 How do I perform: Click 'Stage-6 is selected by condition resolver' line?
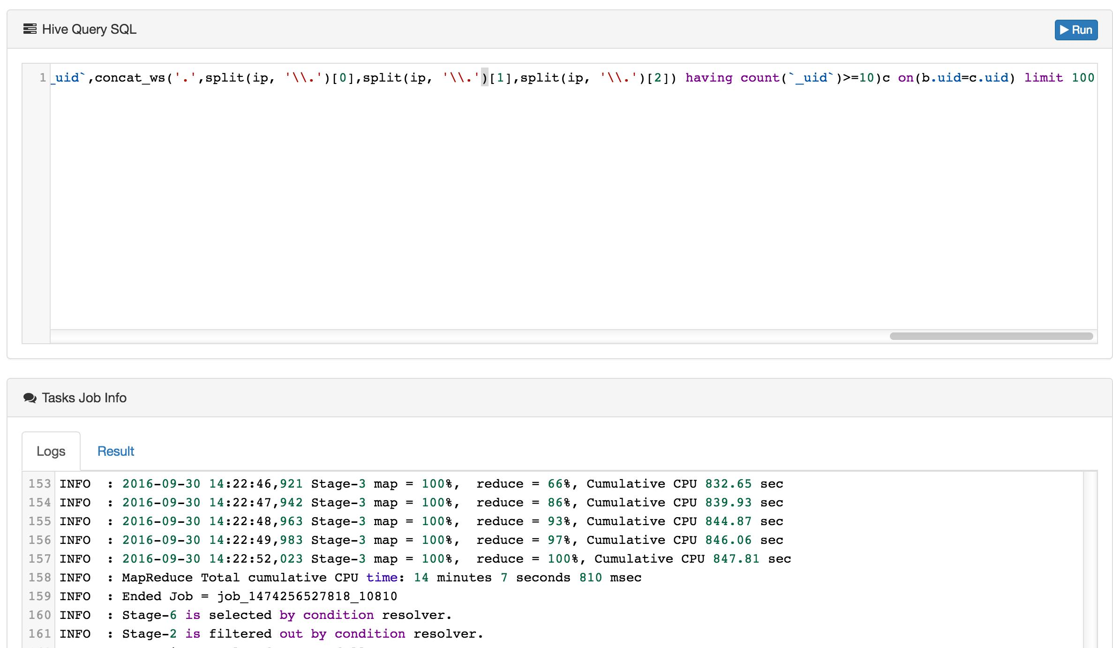point(256,615)
